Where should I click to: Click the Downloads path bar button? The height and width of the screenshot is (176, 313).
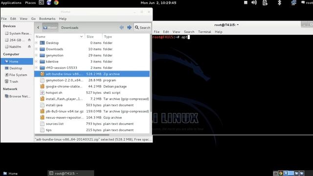tap(69, 27)
